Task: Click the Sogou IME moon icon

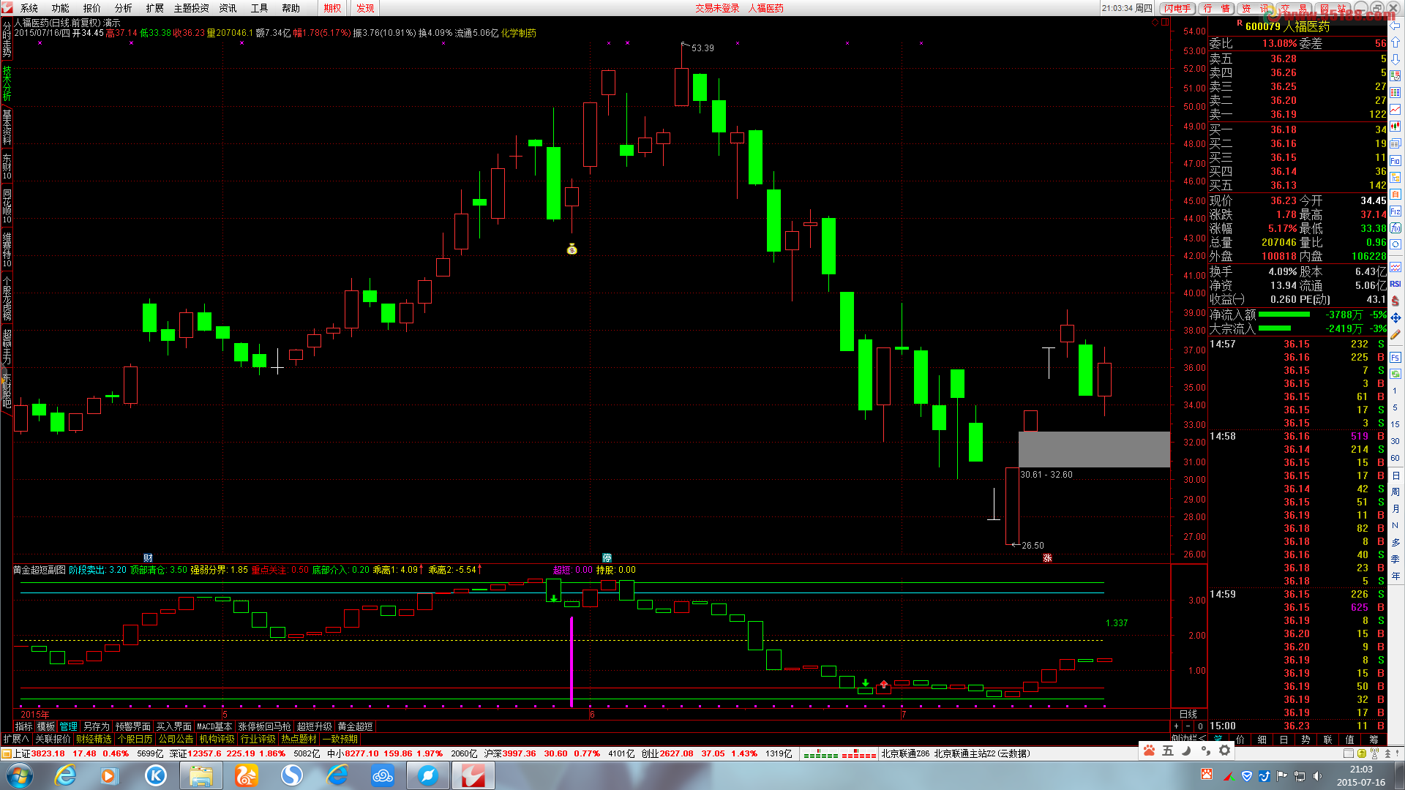Action: pyautogui.click(x=1187, y=750)
